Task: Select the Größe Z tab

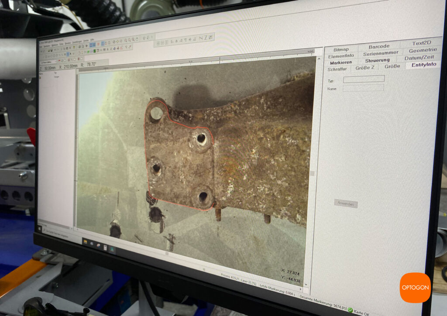Action: pyautogui.click(x=365, y=68)
